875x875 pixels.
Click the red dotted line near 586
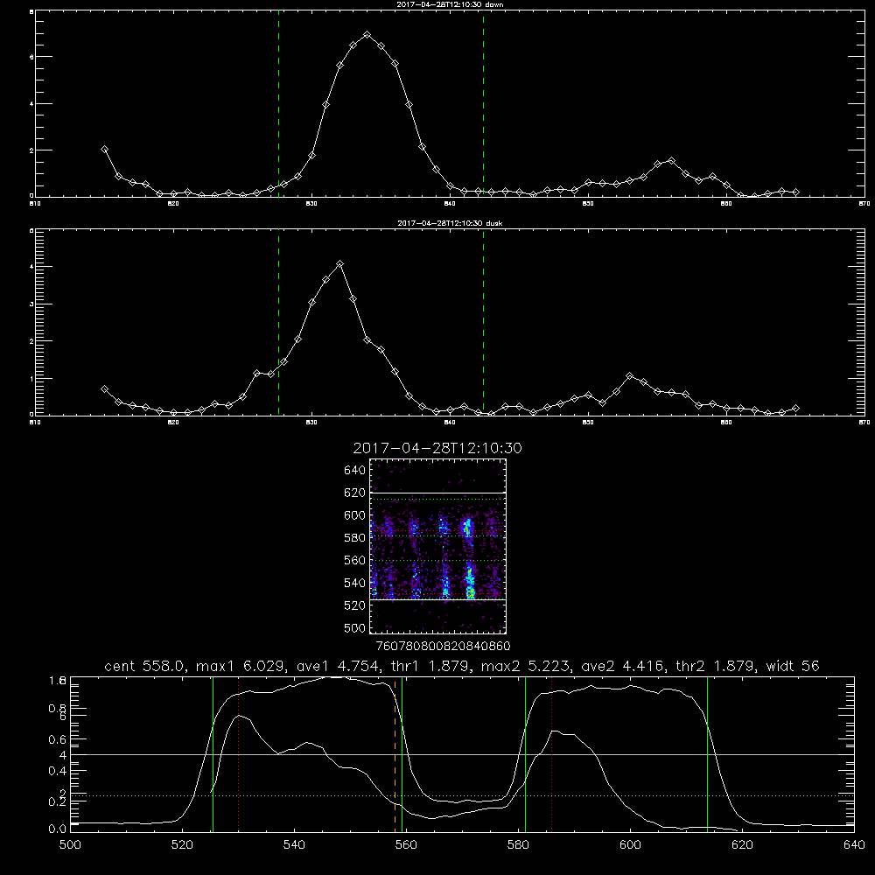(551, 756)
